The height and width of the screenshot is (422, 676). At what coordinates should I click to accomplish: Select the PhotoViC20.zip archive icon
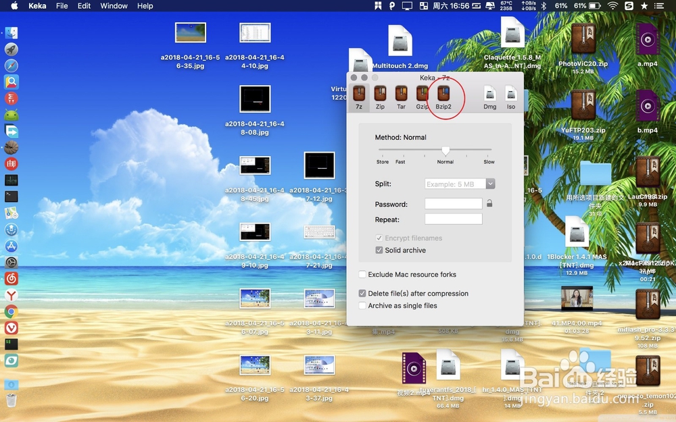583,39
